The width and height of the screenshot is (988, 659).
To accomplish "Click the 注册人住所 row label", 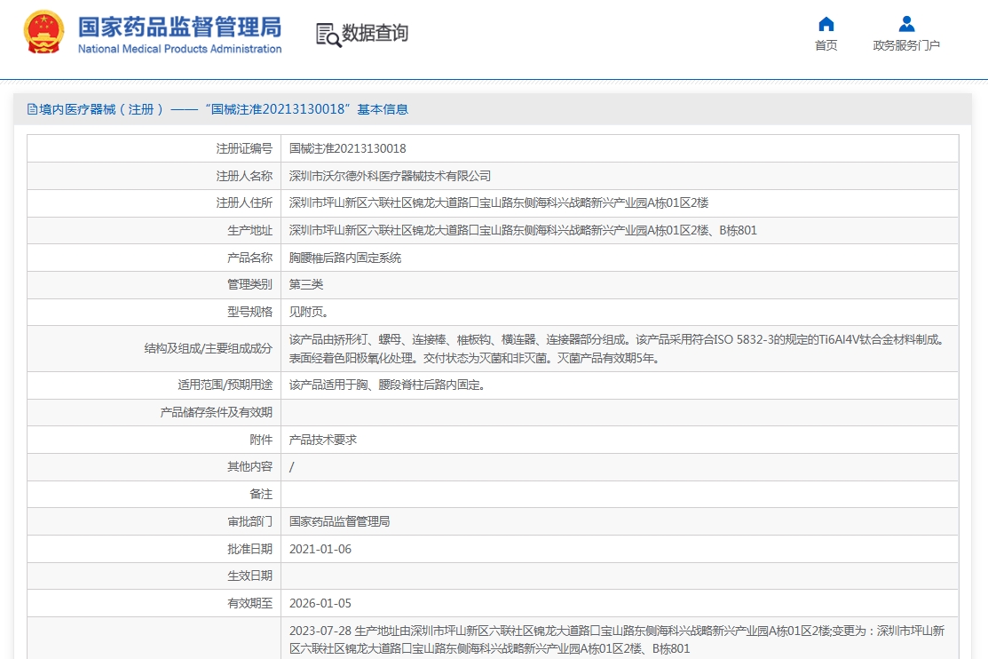I will [x=244, y=202].
